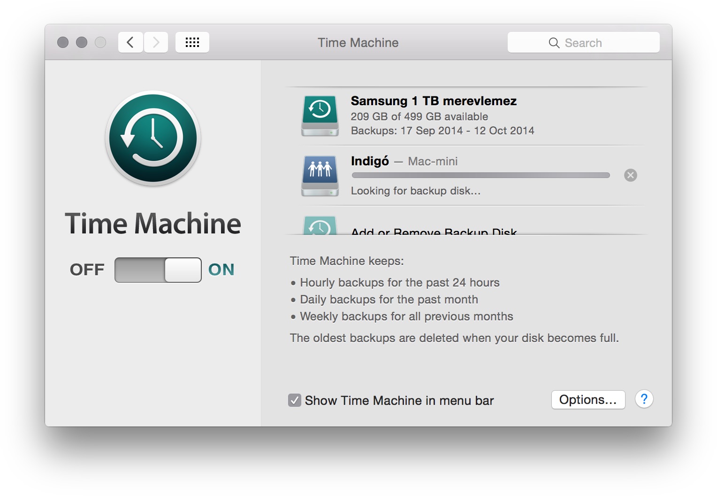Click the large Time Machine clock logo
717x496 pixels.
(x=153, y=138)
